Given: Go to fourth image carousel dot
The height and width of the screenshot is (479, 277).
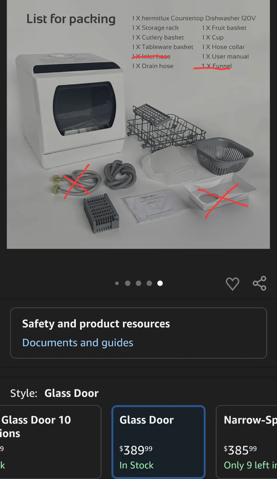Looking at the screenshot, I should (x=149, y=283).
